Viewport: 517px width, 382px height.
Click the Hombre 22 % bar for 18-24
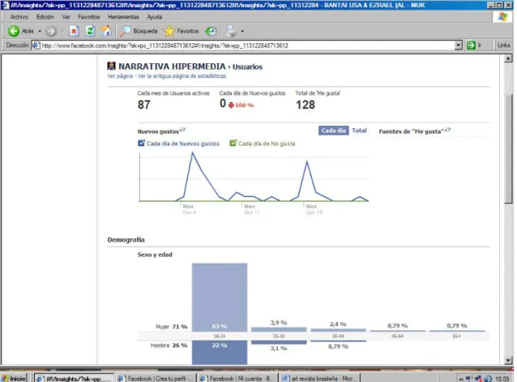pos(220,352)
